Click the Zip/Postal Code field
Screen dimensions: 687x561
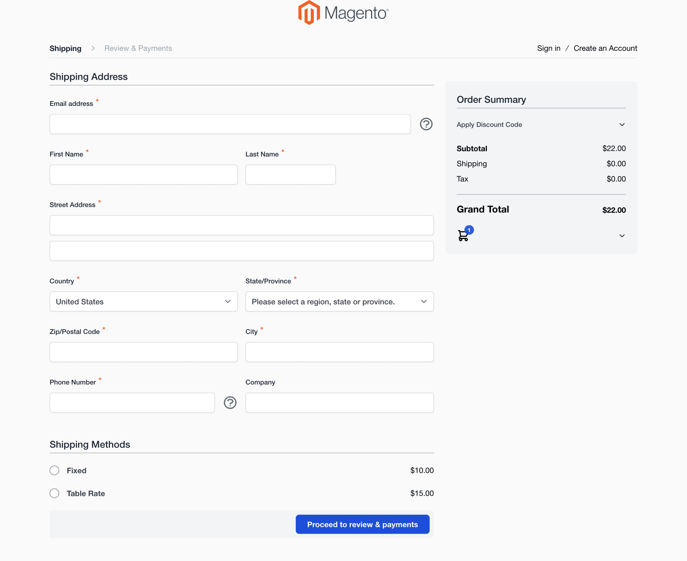pyautogui.click(x=143, y=352)
